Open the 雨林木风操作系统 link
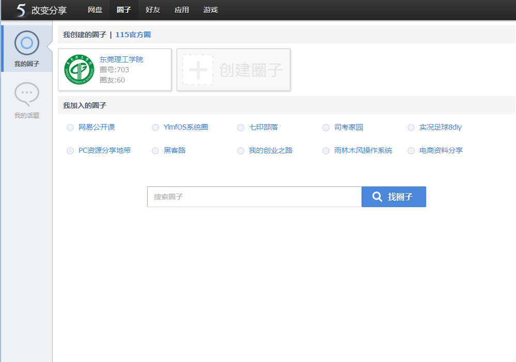The height and width of the screenshot is (362, 516). pyautogui.click(x=363, y=151)
